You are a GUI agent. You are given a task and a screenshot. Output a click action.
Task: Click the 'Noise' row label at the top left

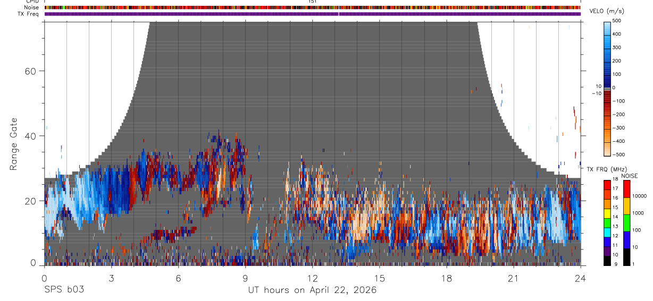point(32,7)
